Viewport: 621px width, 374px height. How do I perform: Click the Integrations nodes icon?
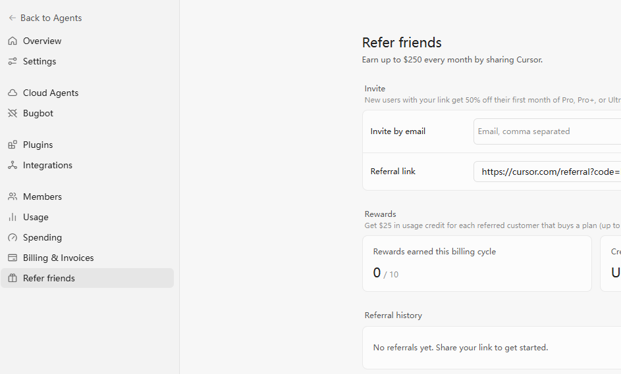click(13, 165)
